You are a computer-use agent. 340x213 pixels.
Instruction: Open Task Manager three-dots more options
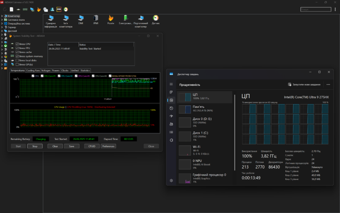328,84
